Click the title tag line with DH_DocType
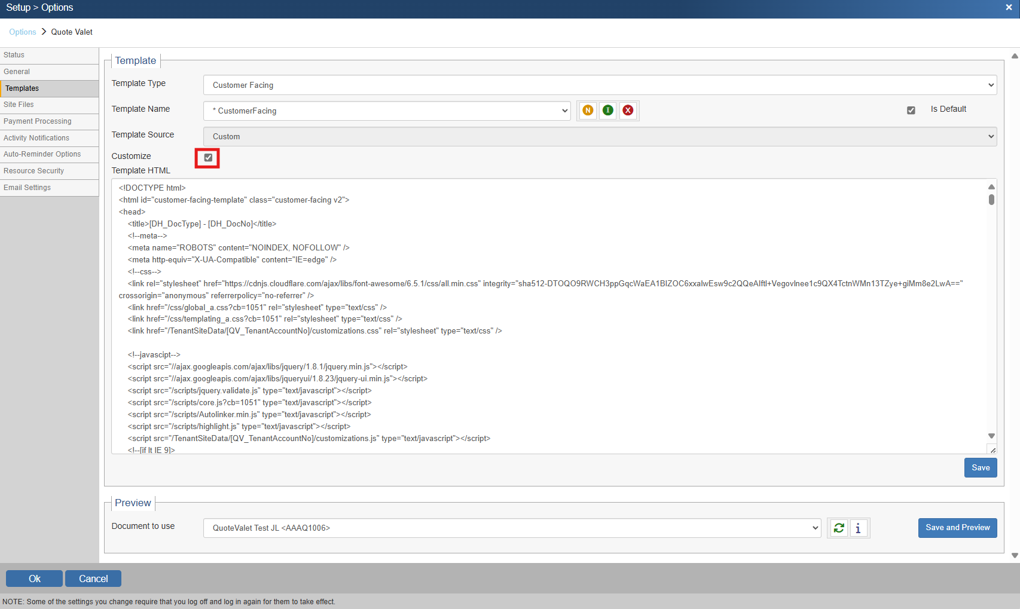The width and height of the screenshot is (1020, 609). 202,224
